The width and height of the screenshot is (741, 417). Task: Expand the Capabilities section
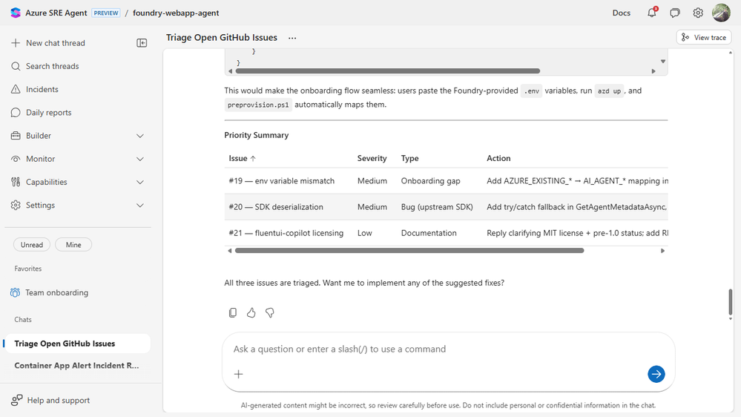coord(140,182)
